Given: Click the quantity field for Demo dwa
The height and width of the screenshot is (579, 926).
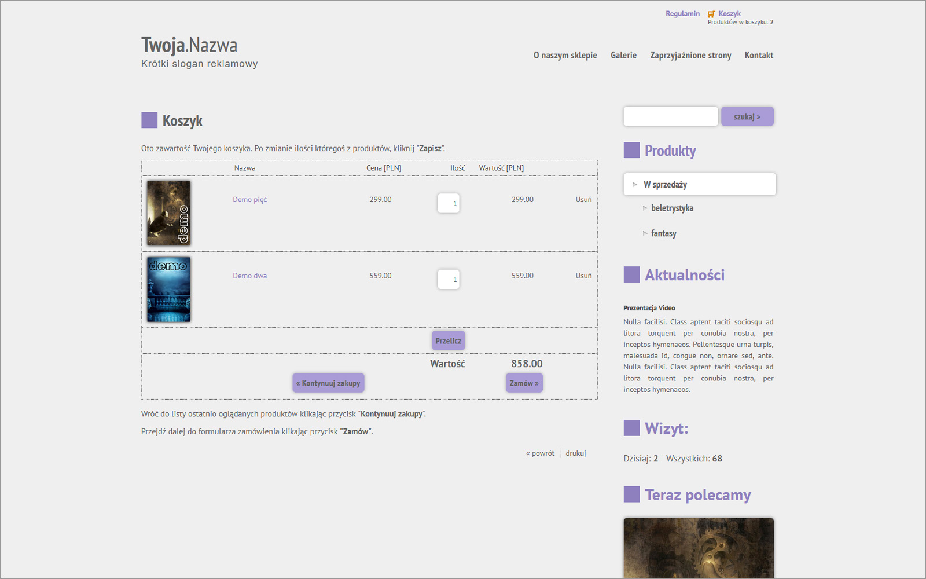Looking at the screenshot, I should tap(449, 280).
